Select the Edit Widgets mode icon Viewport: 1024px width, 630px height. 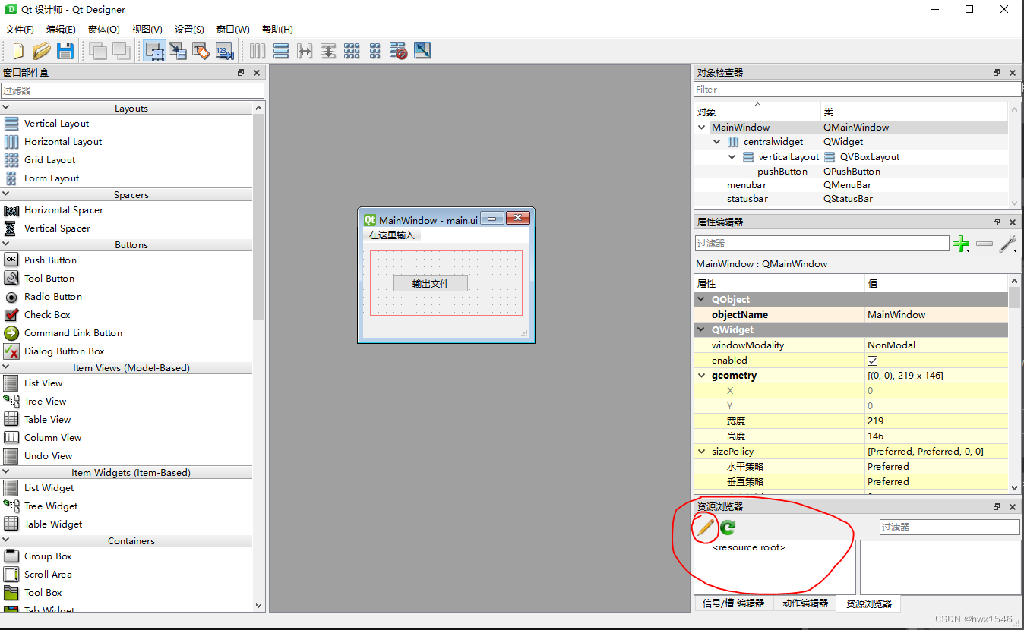tap(155, 51)
